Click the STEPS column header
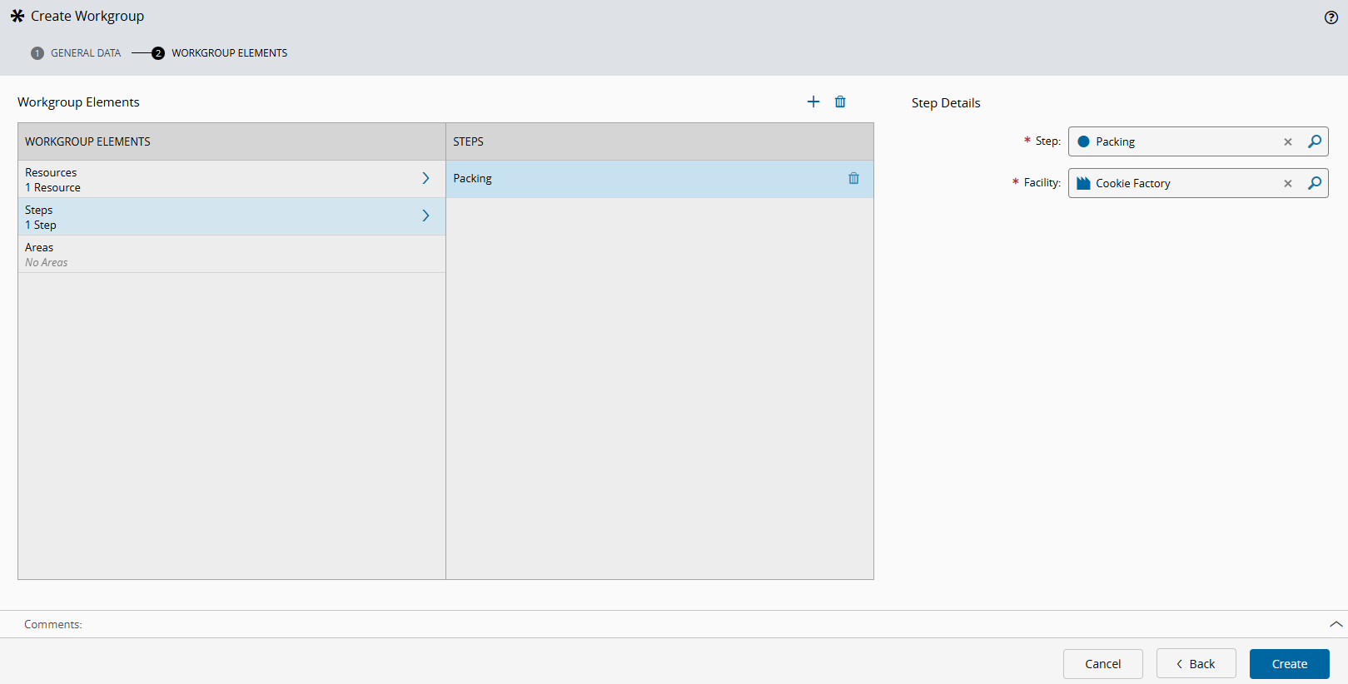1348x684 pixels. (x=659, y=141)
